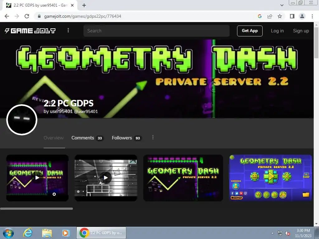Play the first Geometry Dash video
319x239 pixels.
coord(37,178)
